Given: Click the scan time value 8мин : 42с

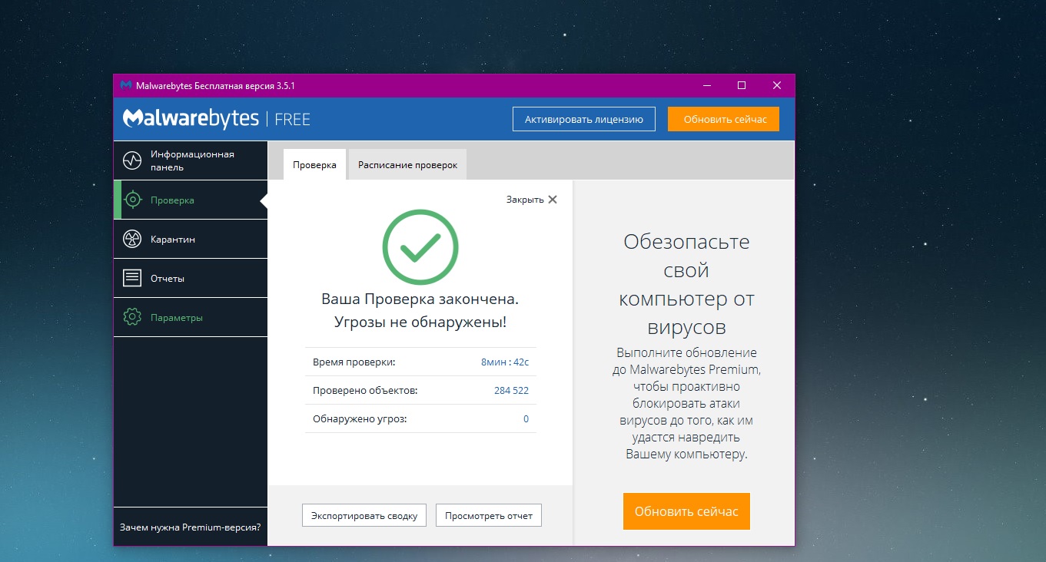Looking at the screenshot, I should click(505, 362).
